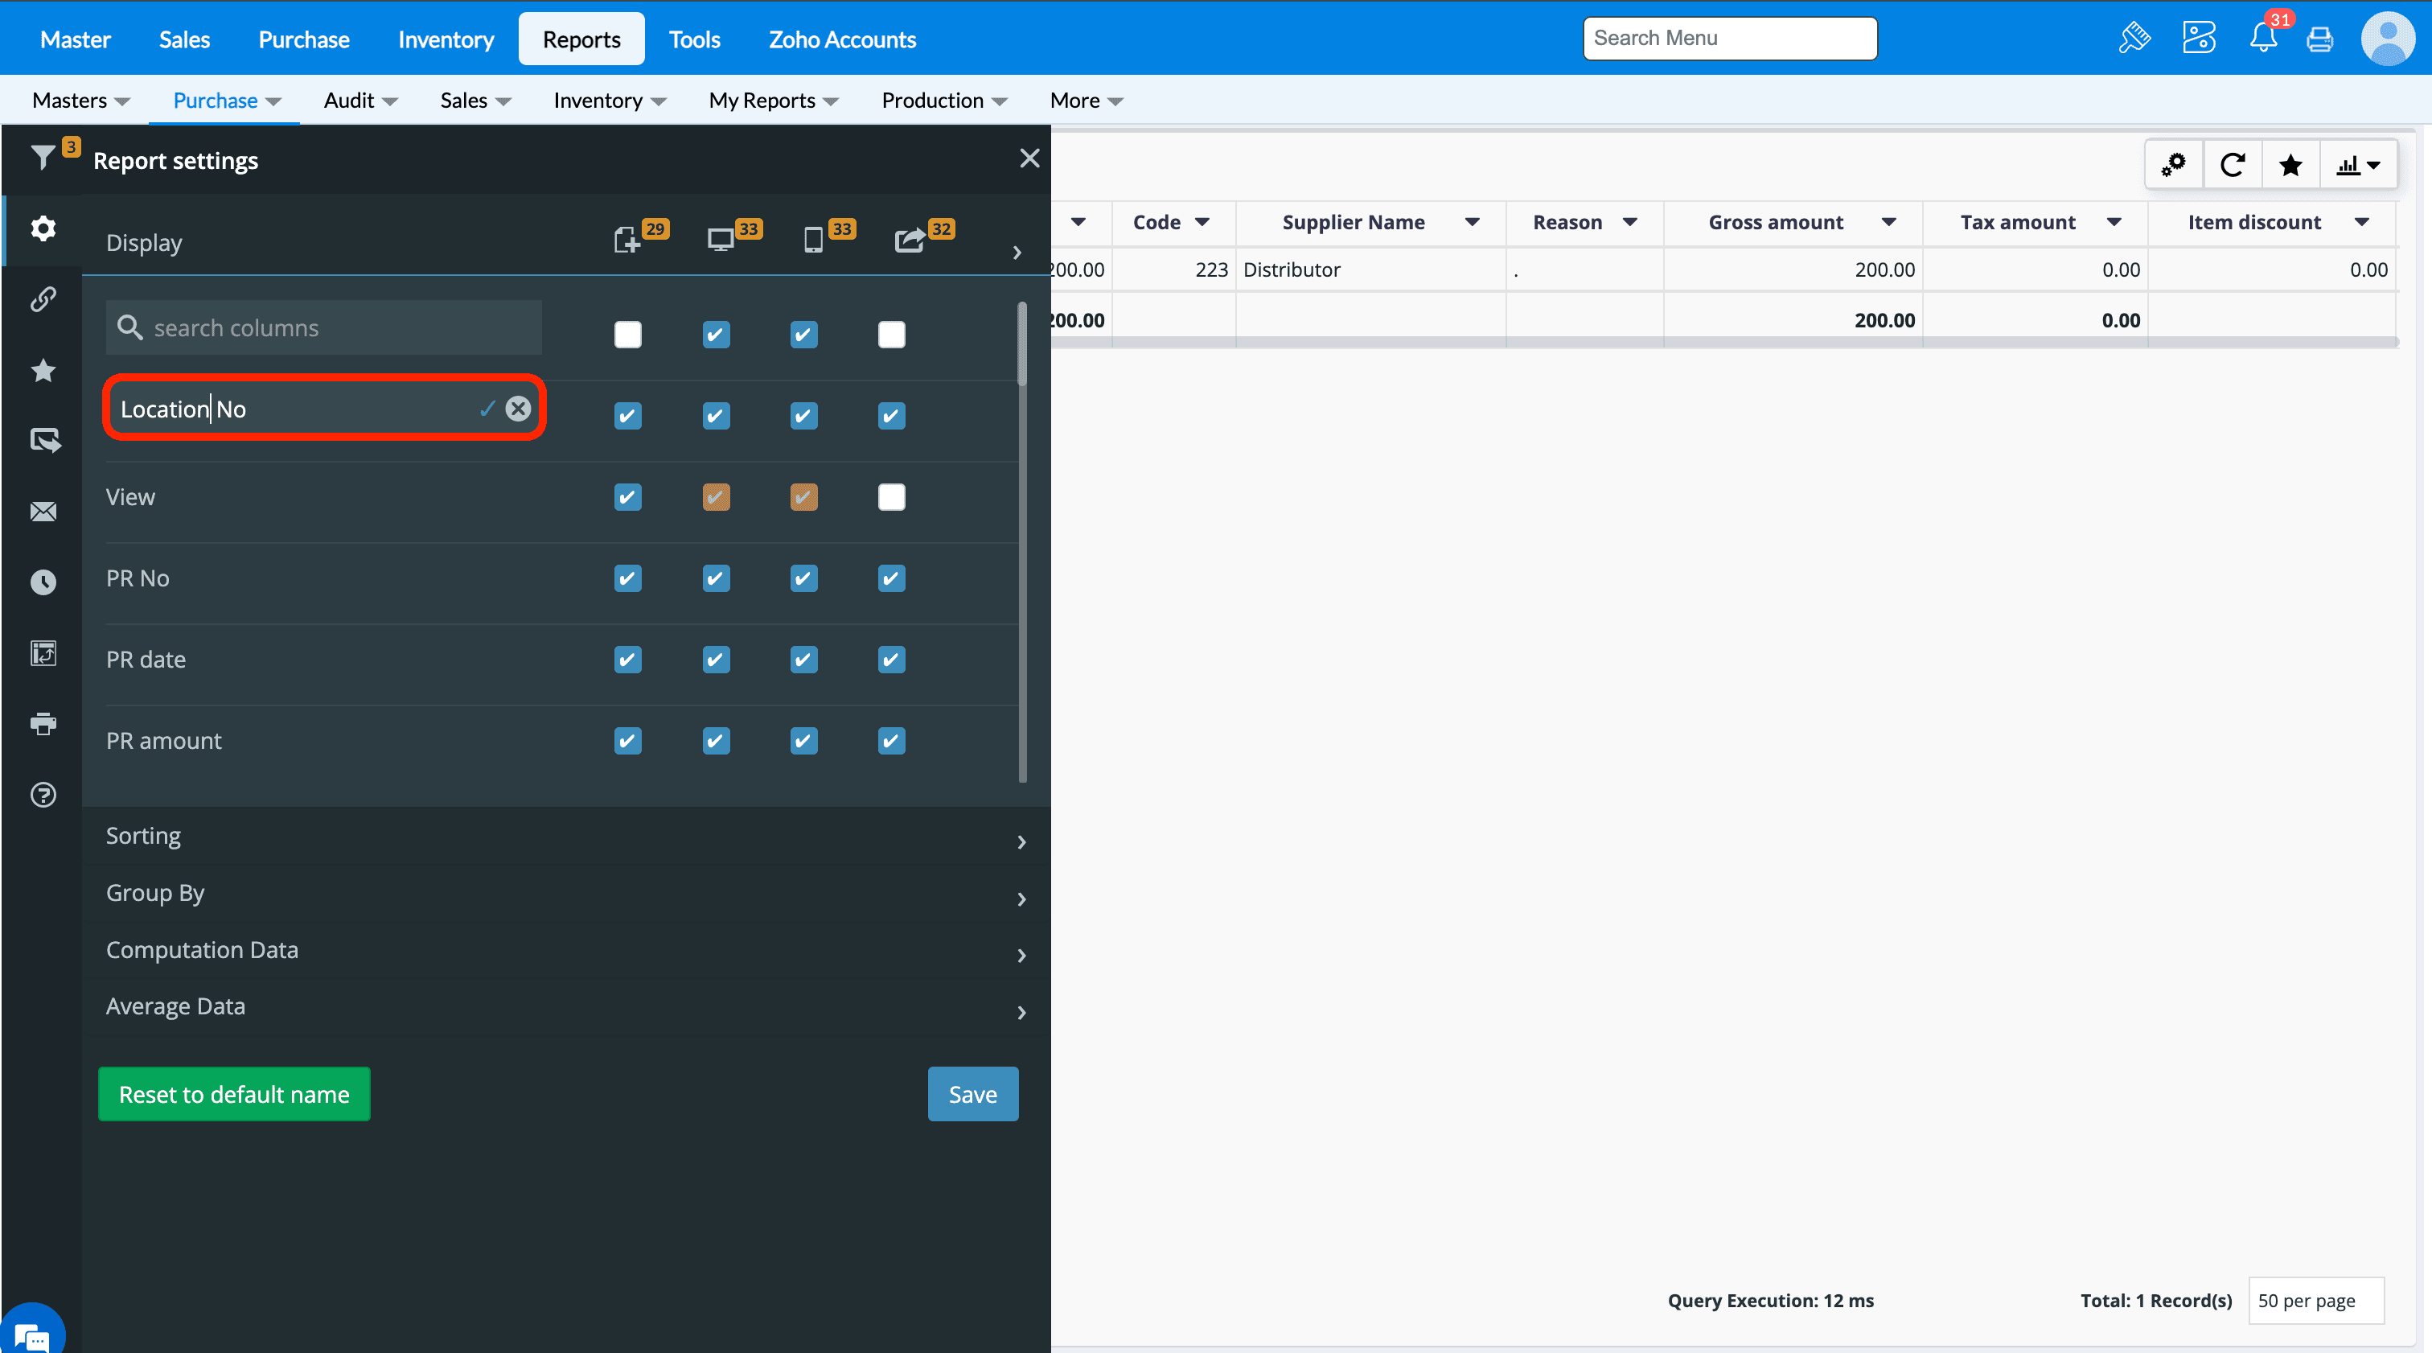This screenshot has width=2432, height=1353.
Task: Click the Save button
Action: click(972, 1094)
